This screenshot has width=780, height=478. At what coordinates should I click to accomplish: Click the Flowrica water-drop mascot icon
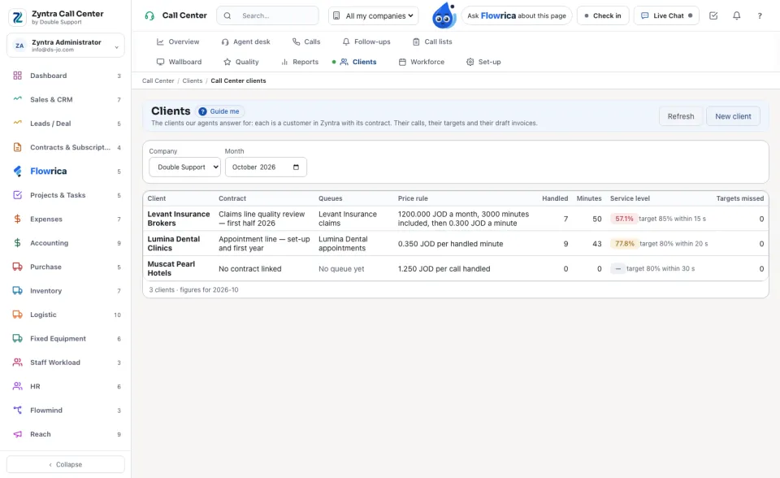444,15
